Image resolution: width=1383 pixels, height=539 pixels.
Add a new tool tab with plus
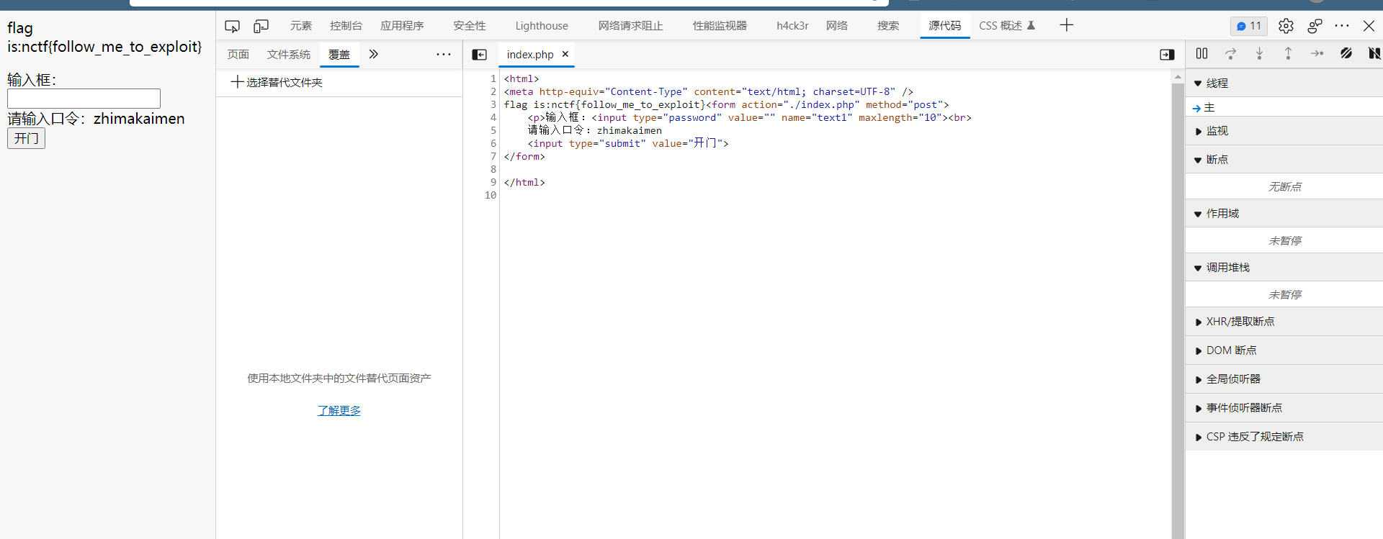point(1067,25)
